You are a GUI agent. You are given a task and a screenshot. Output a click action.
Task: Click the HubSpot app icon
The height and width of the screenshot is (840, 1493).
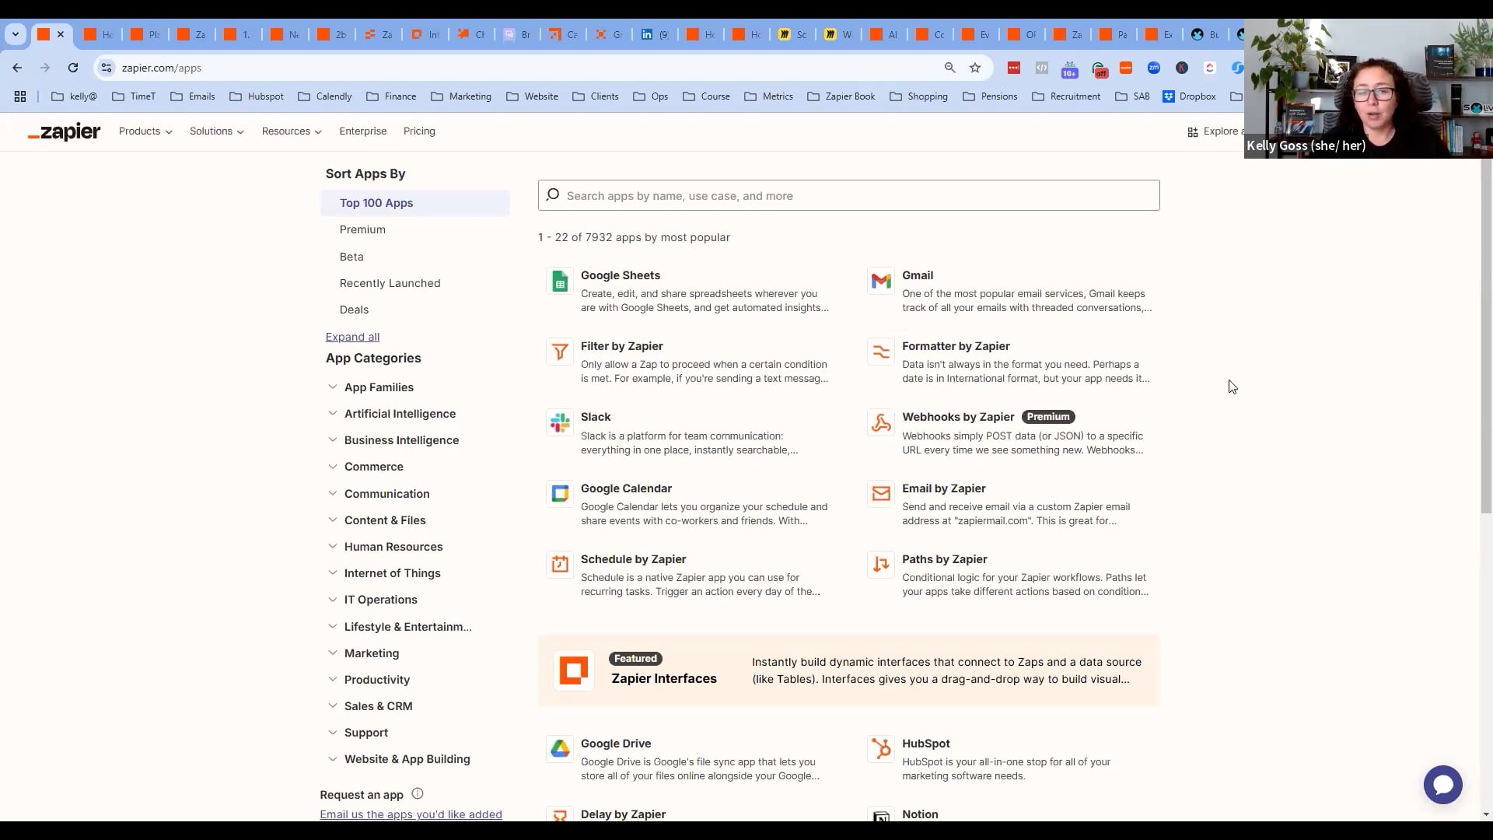[x=881, y=749]
